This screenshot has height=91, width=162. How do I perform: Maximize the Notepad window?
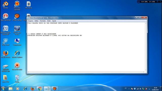coord(140,17)
